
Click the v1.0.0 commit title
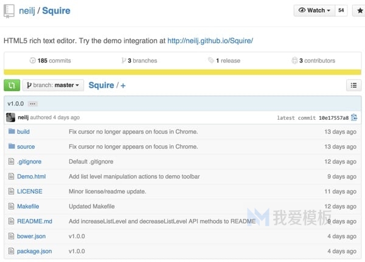pyautogui.click(x=16, y=104)
